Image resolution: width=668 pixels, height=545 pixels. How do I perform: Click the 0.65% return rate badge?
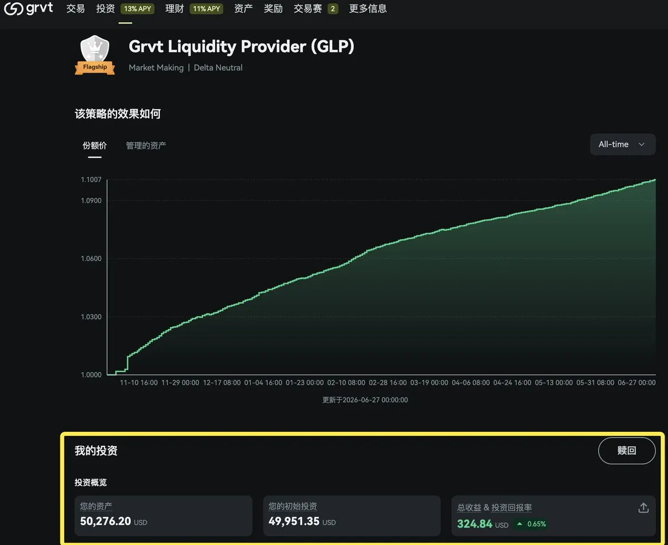[x=532, y=524]
